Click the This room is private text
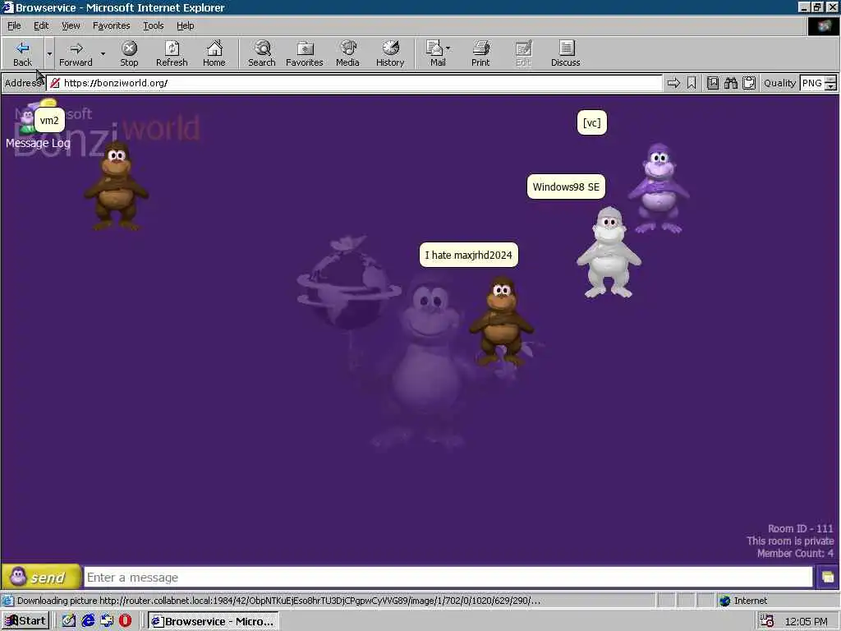This screenshot has width=841, height=631. point(790,541)
